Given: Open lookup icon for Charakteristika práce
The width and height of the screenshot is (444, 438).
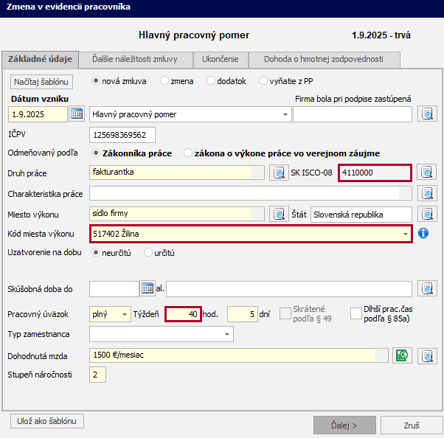Looking at the screenshot, I should [427, 193].
